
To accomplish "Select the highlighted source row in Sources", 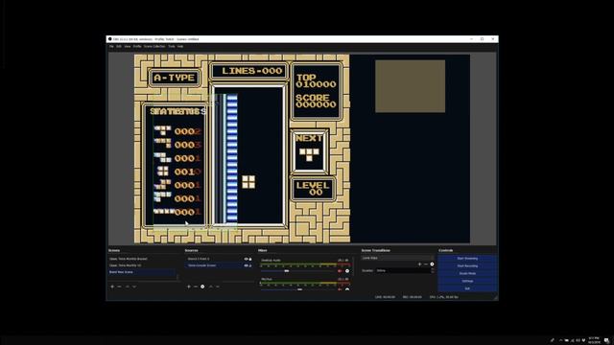I will [220, 265].
